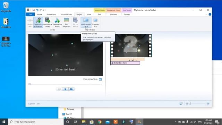Switch to the Home ribbon tab
Screen dimensions: 222x125
(x=39, y=15)
